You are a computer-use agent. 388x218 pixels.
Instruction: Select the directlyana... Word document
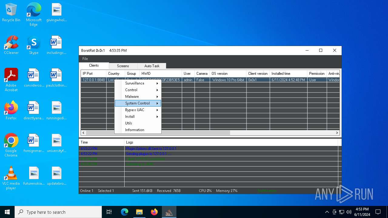34,111
